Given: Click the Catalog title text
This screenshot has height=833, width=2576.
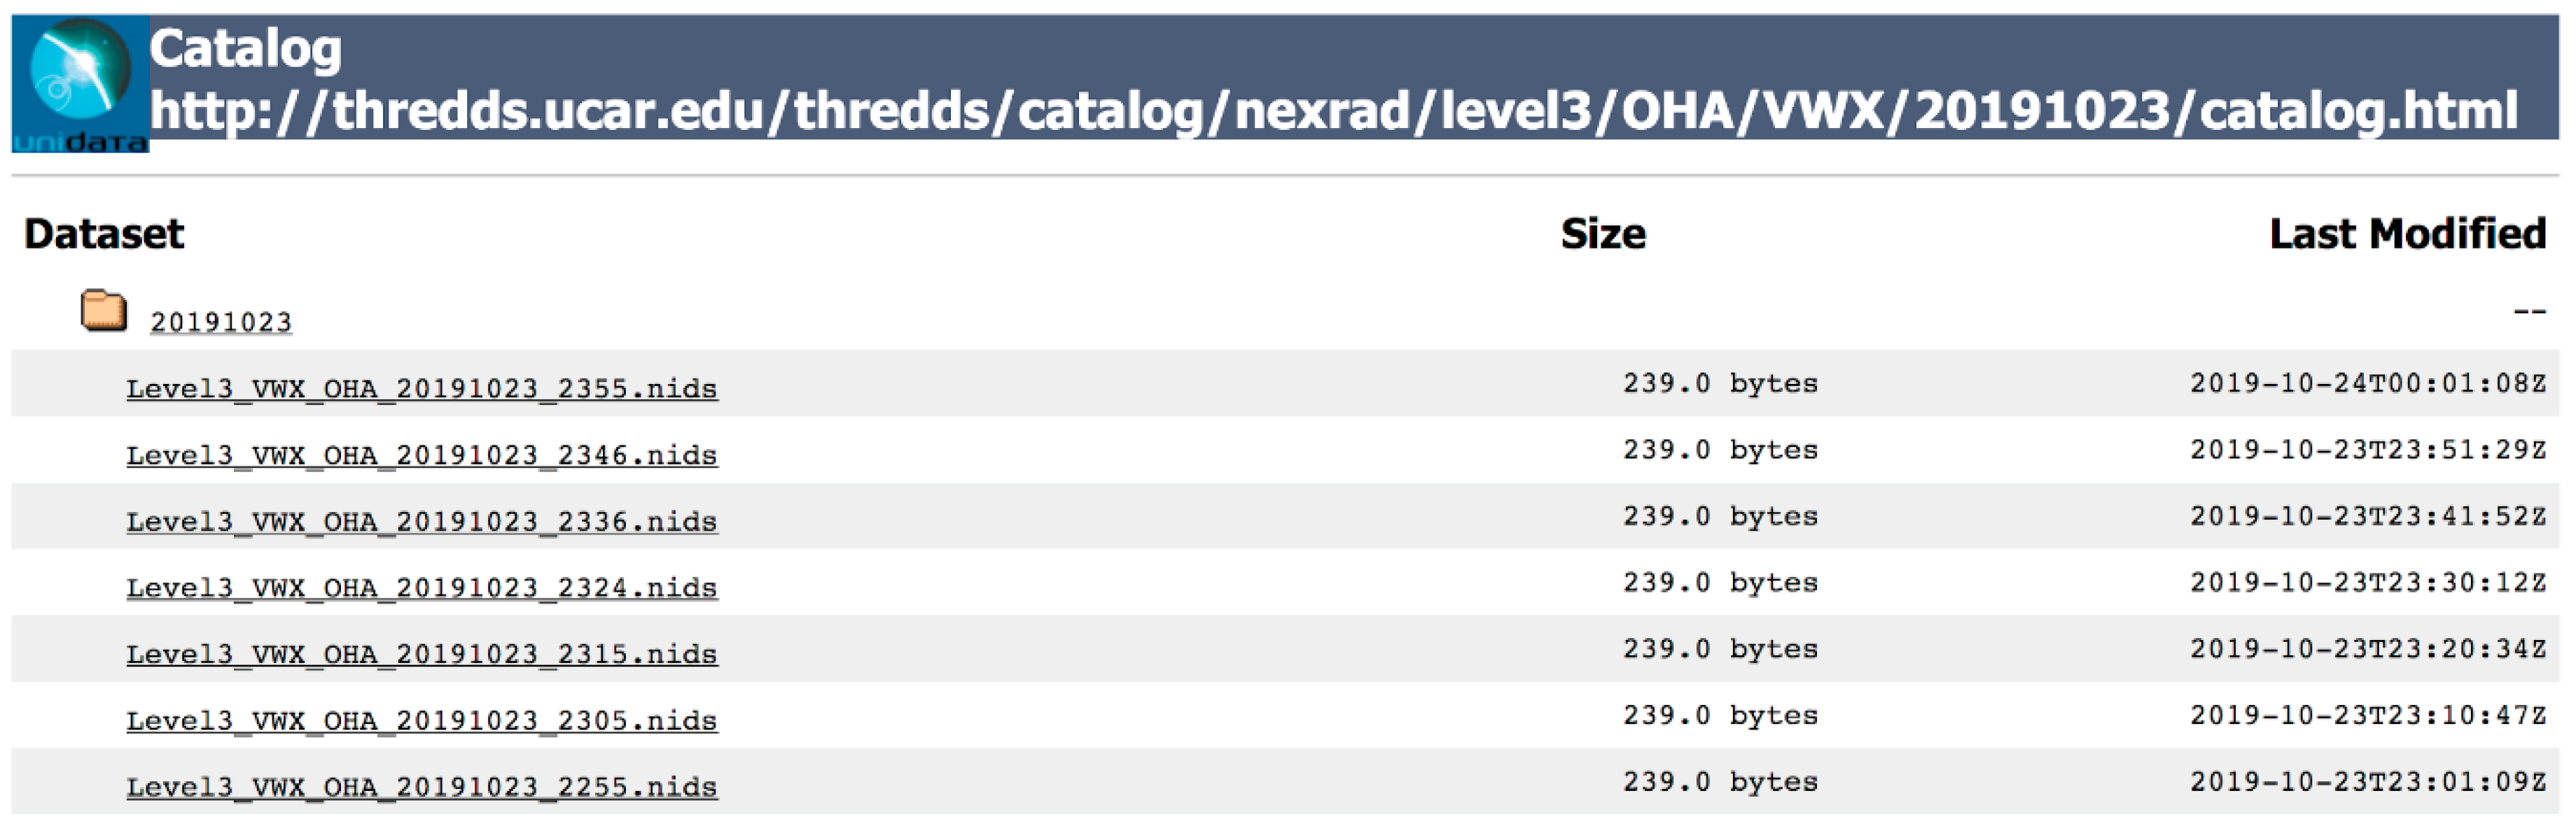Looking at the screenshot, I should tap(246, 48).
